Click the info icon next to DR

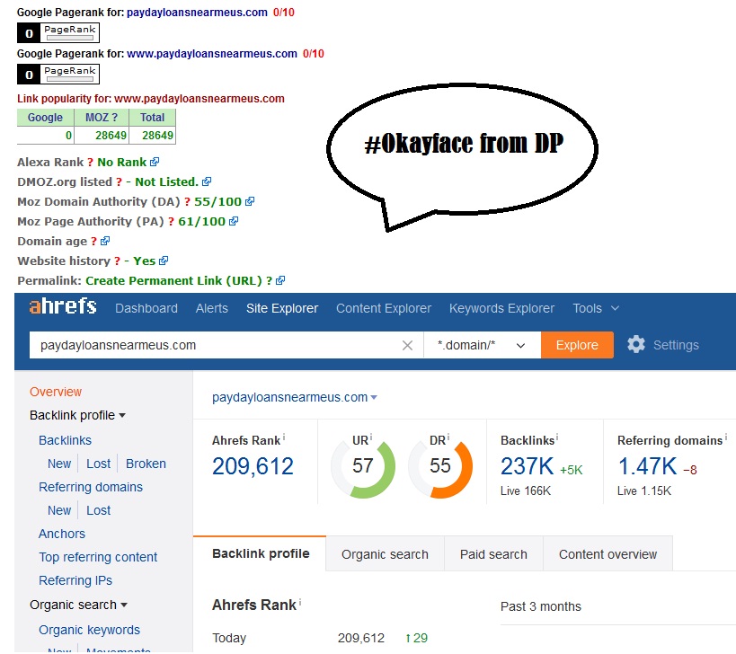pyautogui.click(x=448, y=437)
